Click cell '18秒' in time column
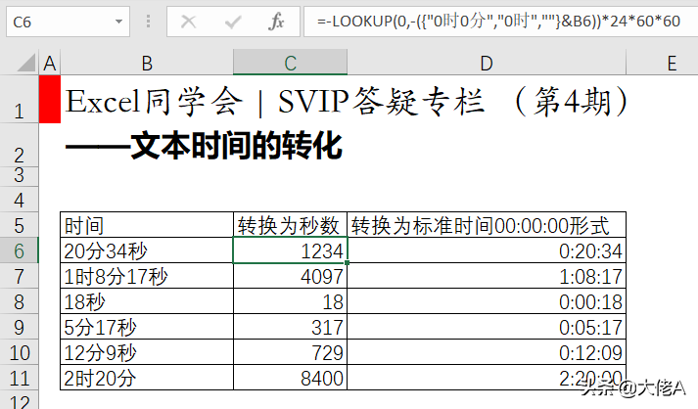The width and height of the screenshot is (698, 409). 147,300
